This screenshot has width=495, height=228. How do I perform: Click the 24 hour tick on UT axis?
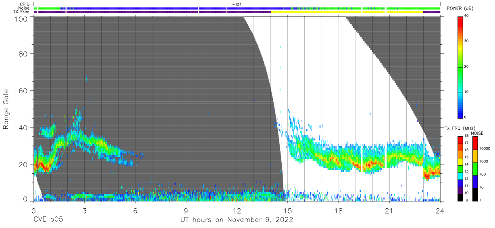click(x=440, y=210)
